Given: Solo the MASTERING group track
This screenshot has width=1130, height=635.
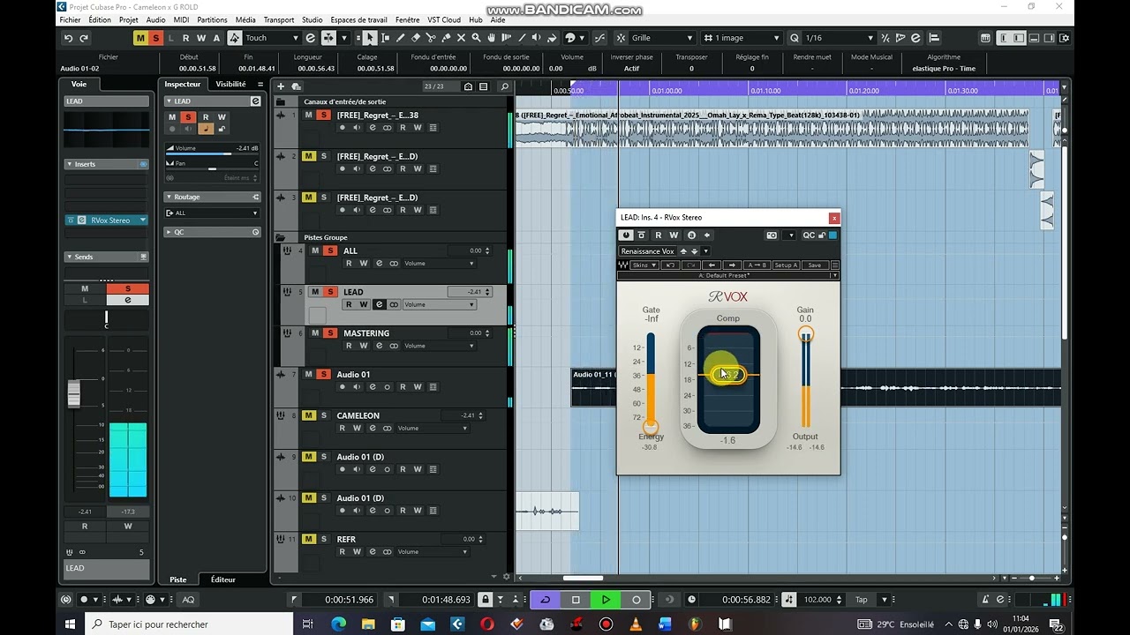Looking at the screenshot, I should point(329,333).
